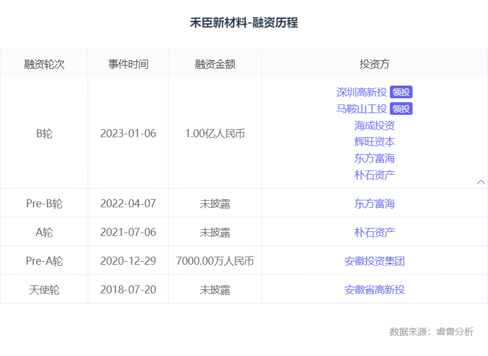Open the 马鞍山工投 investor link
The height and width of the screenshot is (356, 488).
tap(362, 109)
